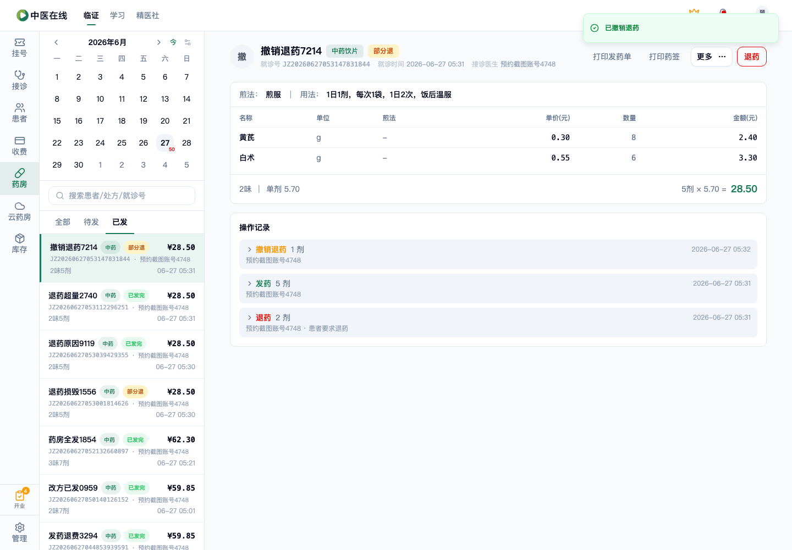
Task: Open prescription 退药损毁1556 in list
Action: point(122,402)
